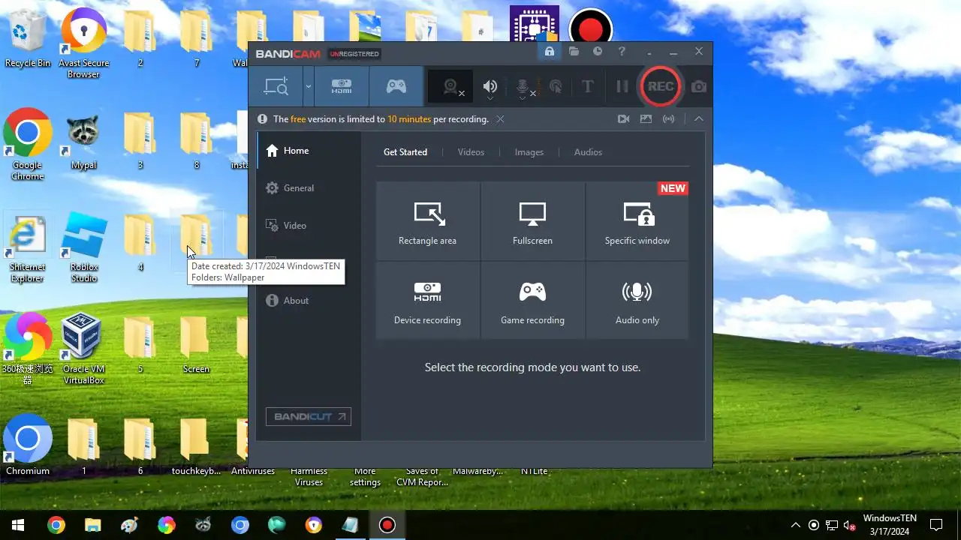The image size is (961, 540).
Task: Toggle microphone icon in toolbar
Action: pyautogui.click(x=523, y=86)
